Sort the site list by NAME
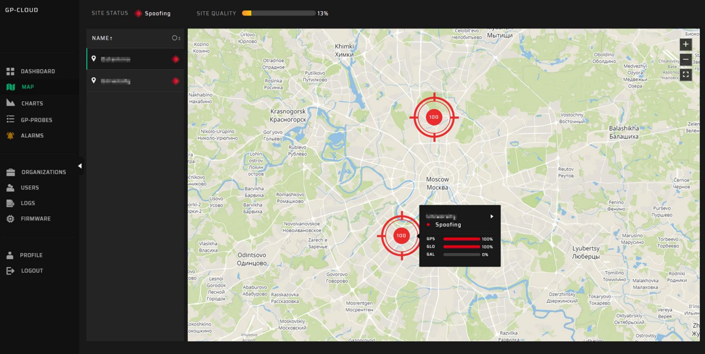 coord(101,38)
